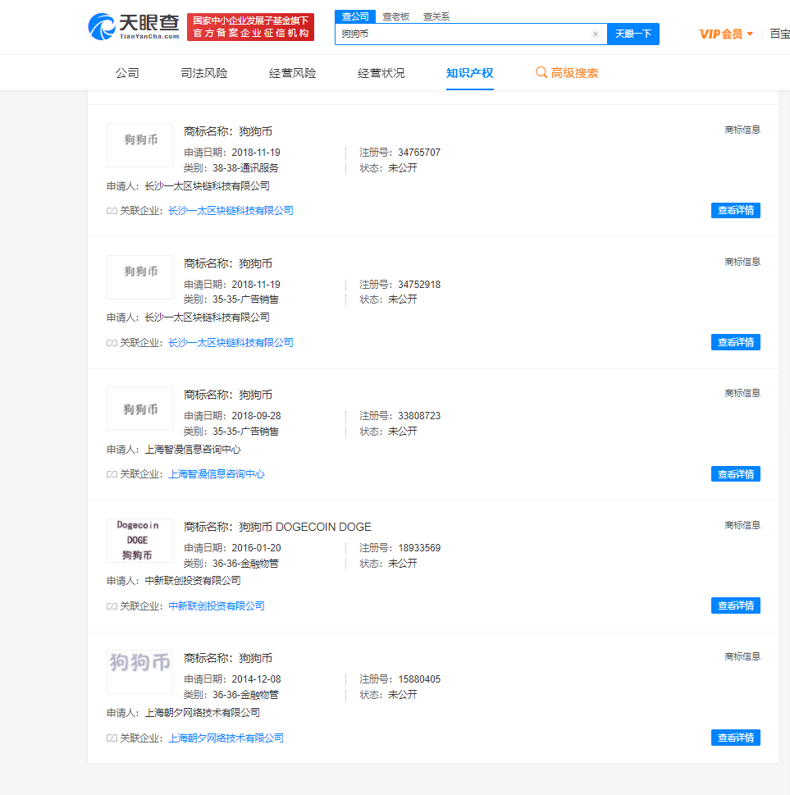Screen dimensions: 790x795
Task: Open 上海朝夕网络技术有限公司 related company link
Action: [x=226, y=738]
